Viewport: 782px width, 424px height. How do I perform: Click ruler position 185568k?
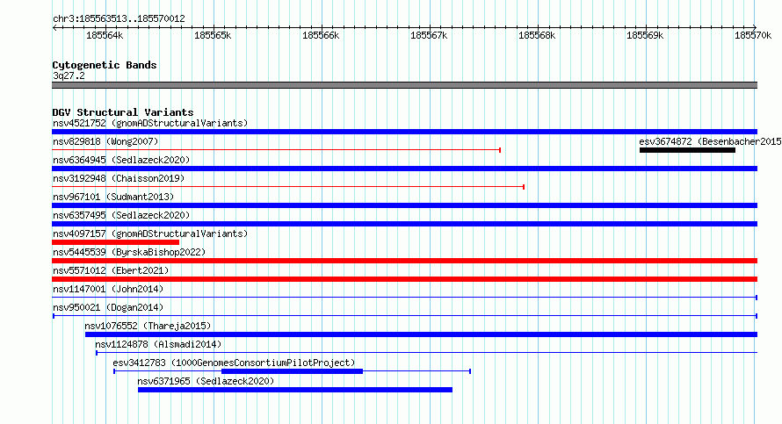click(537, 35)
